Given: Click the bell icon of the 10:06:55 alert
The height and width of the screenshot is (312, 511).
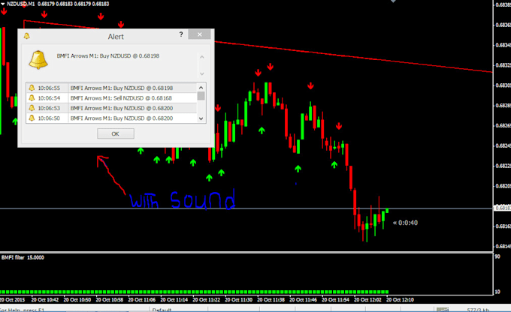Looking at the screenshot, I should (32, 88).
